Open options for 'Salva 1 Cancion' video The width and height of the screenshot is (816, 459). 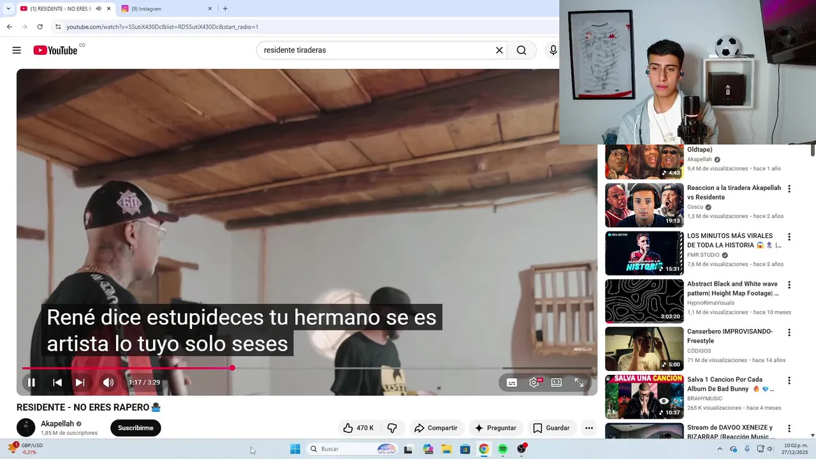[x=789, y=380]
